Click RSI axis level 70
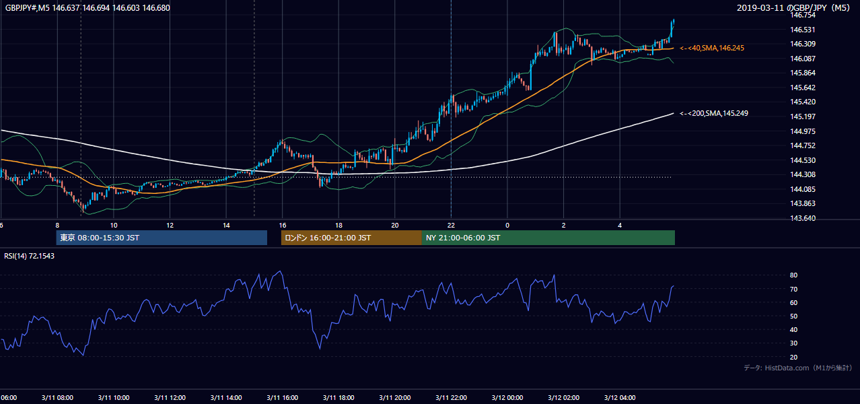Image resolution: width=860 pixels, height=404 pixels. [x=794, y=289]
